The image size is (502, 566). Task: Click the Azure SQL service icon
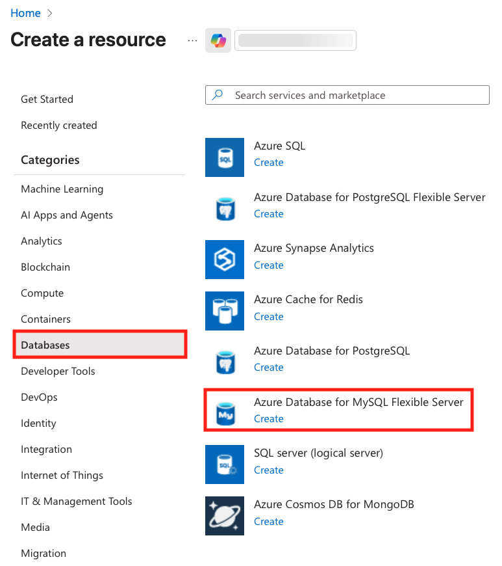(x=225, y=157)
